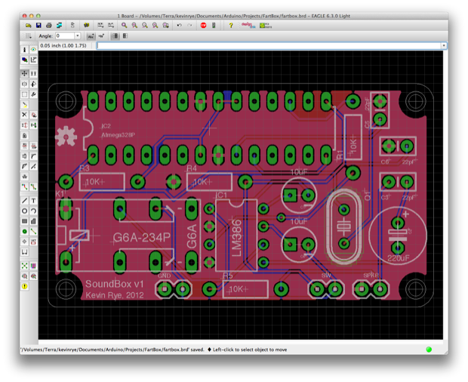468x382 pixels.
Task: Select the Text (T) tool
Action: click(x=33, y=201)
